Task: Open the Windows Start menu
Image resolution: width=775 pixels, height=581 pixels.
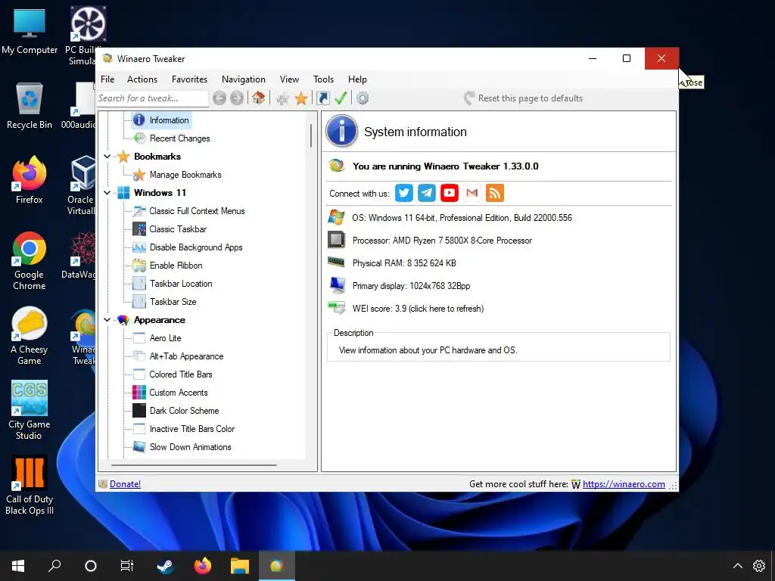Action: coord(18,566)
